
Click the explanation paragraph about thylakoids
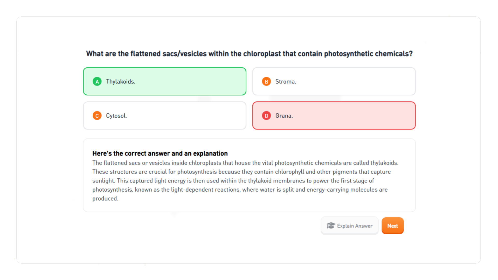coord(245,181)
